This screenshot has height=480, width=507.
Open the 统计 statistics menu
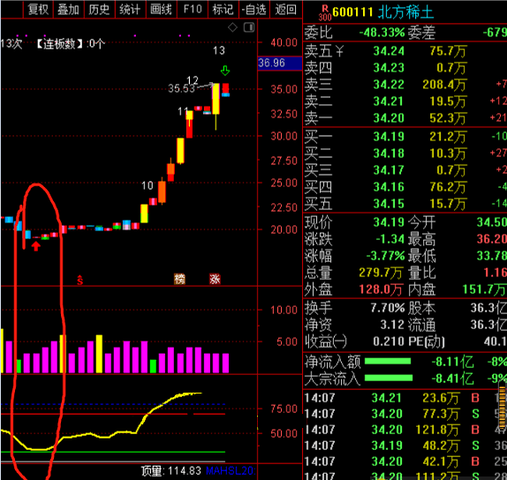(x=130, y=10)
